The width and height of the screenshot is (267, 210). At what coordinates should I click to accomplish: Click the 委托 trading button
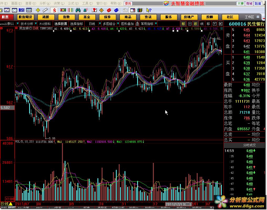click(128, 3)
